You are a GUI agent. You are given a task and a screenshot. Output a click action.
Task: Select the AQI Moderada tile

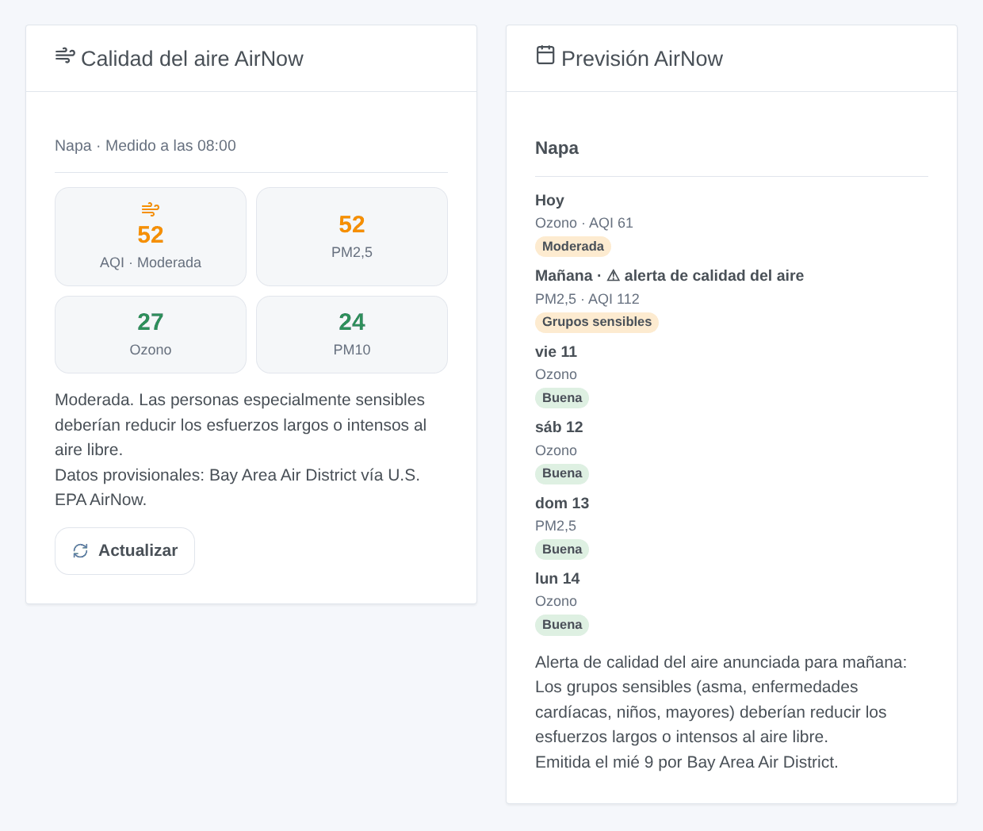point(151,236)
